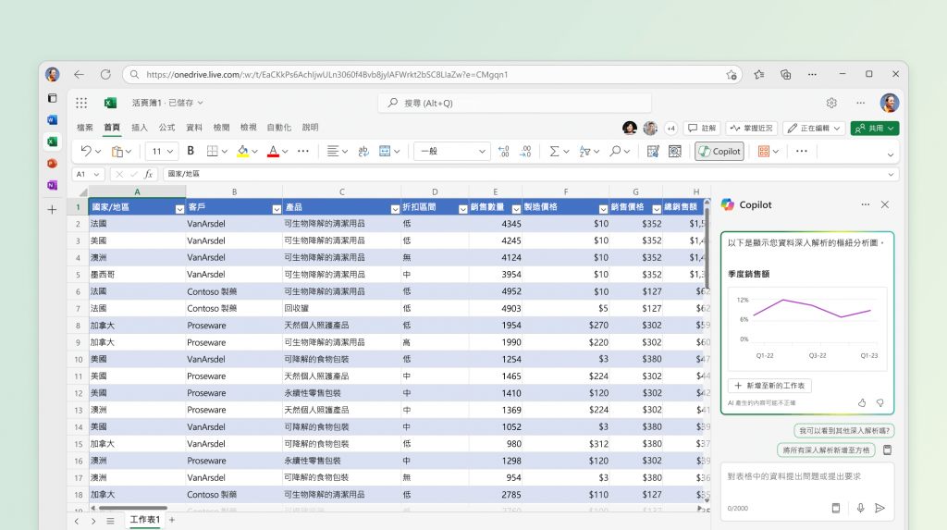Click the Borders icon

click(x=212, y=151)
